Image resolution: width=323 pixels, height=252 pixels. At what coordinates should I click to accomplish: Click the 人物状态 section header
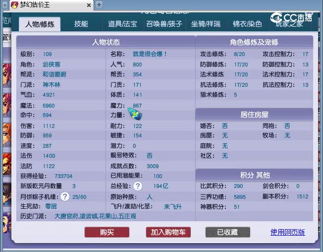(106, 42)
